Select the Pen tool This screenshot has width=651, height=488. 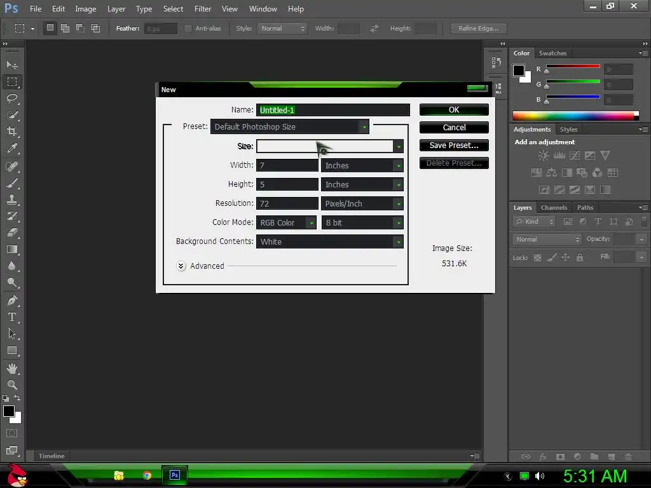[x=12, y=301]
